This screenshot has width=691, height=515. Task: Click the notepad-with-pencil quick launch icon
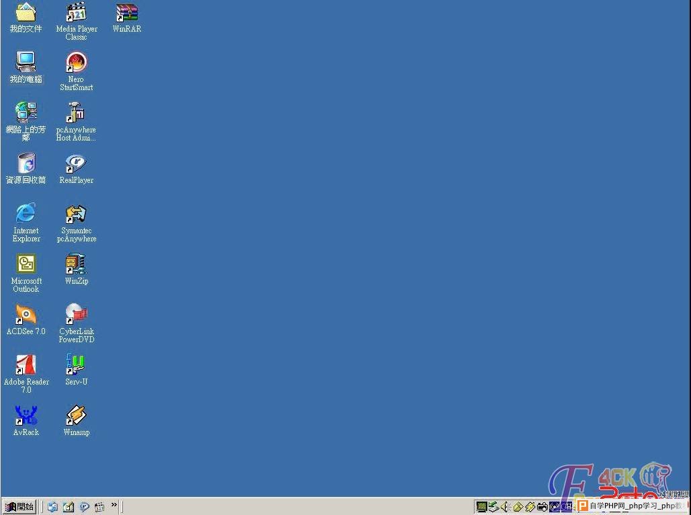69,507
